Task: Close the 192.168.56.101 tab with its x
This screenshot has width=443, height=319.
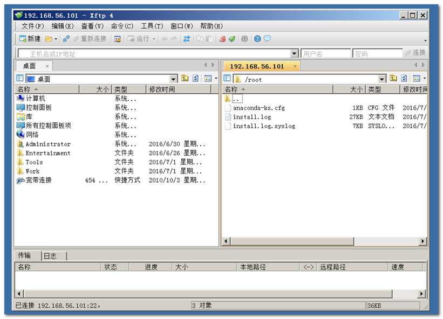Action: [295, 66]
